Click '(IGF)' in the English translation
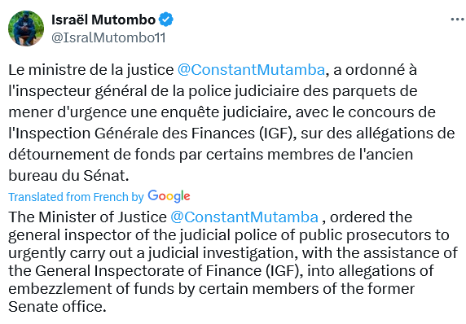This screenshot has height=324, width=466. click(x=284, y=271)
